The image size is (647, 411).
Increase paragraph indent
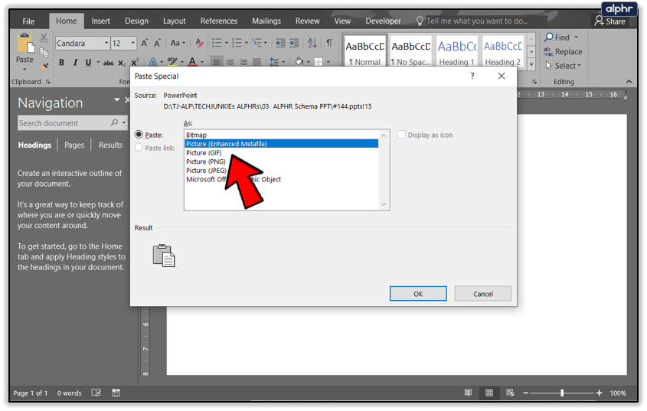(294, 43)
